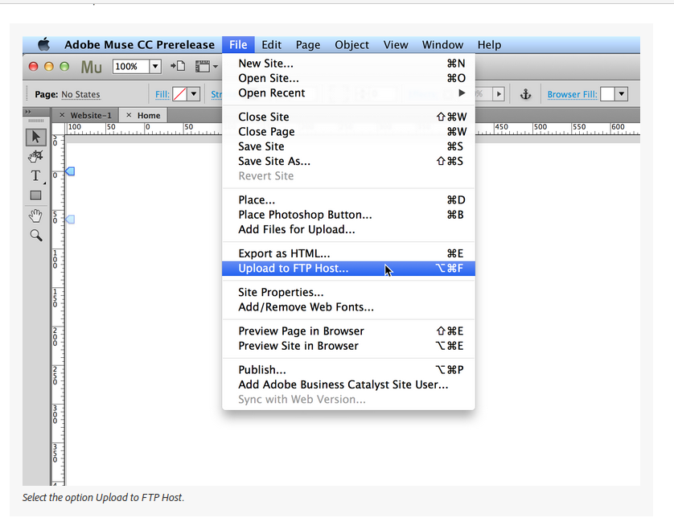Choose Export as HTML... menu item

[348, 253]
